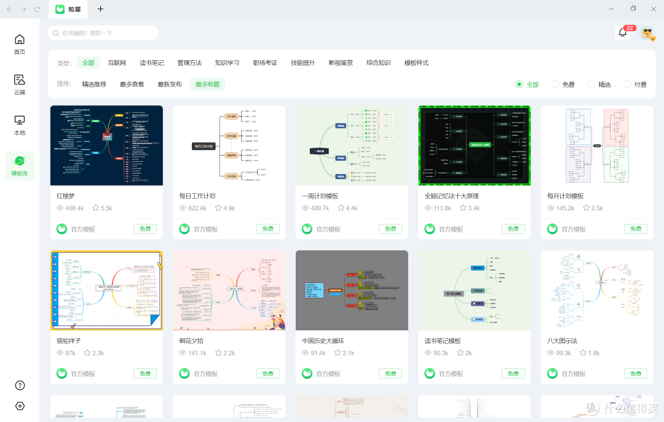
Task: Click the star icon on 每月计划模板
Action: point(587,207)
